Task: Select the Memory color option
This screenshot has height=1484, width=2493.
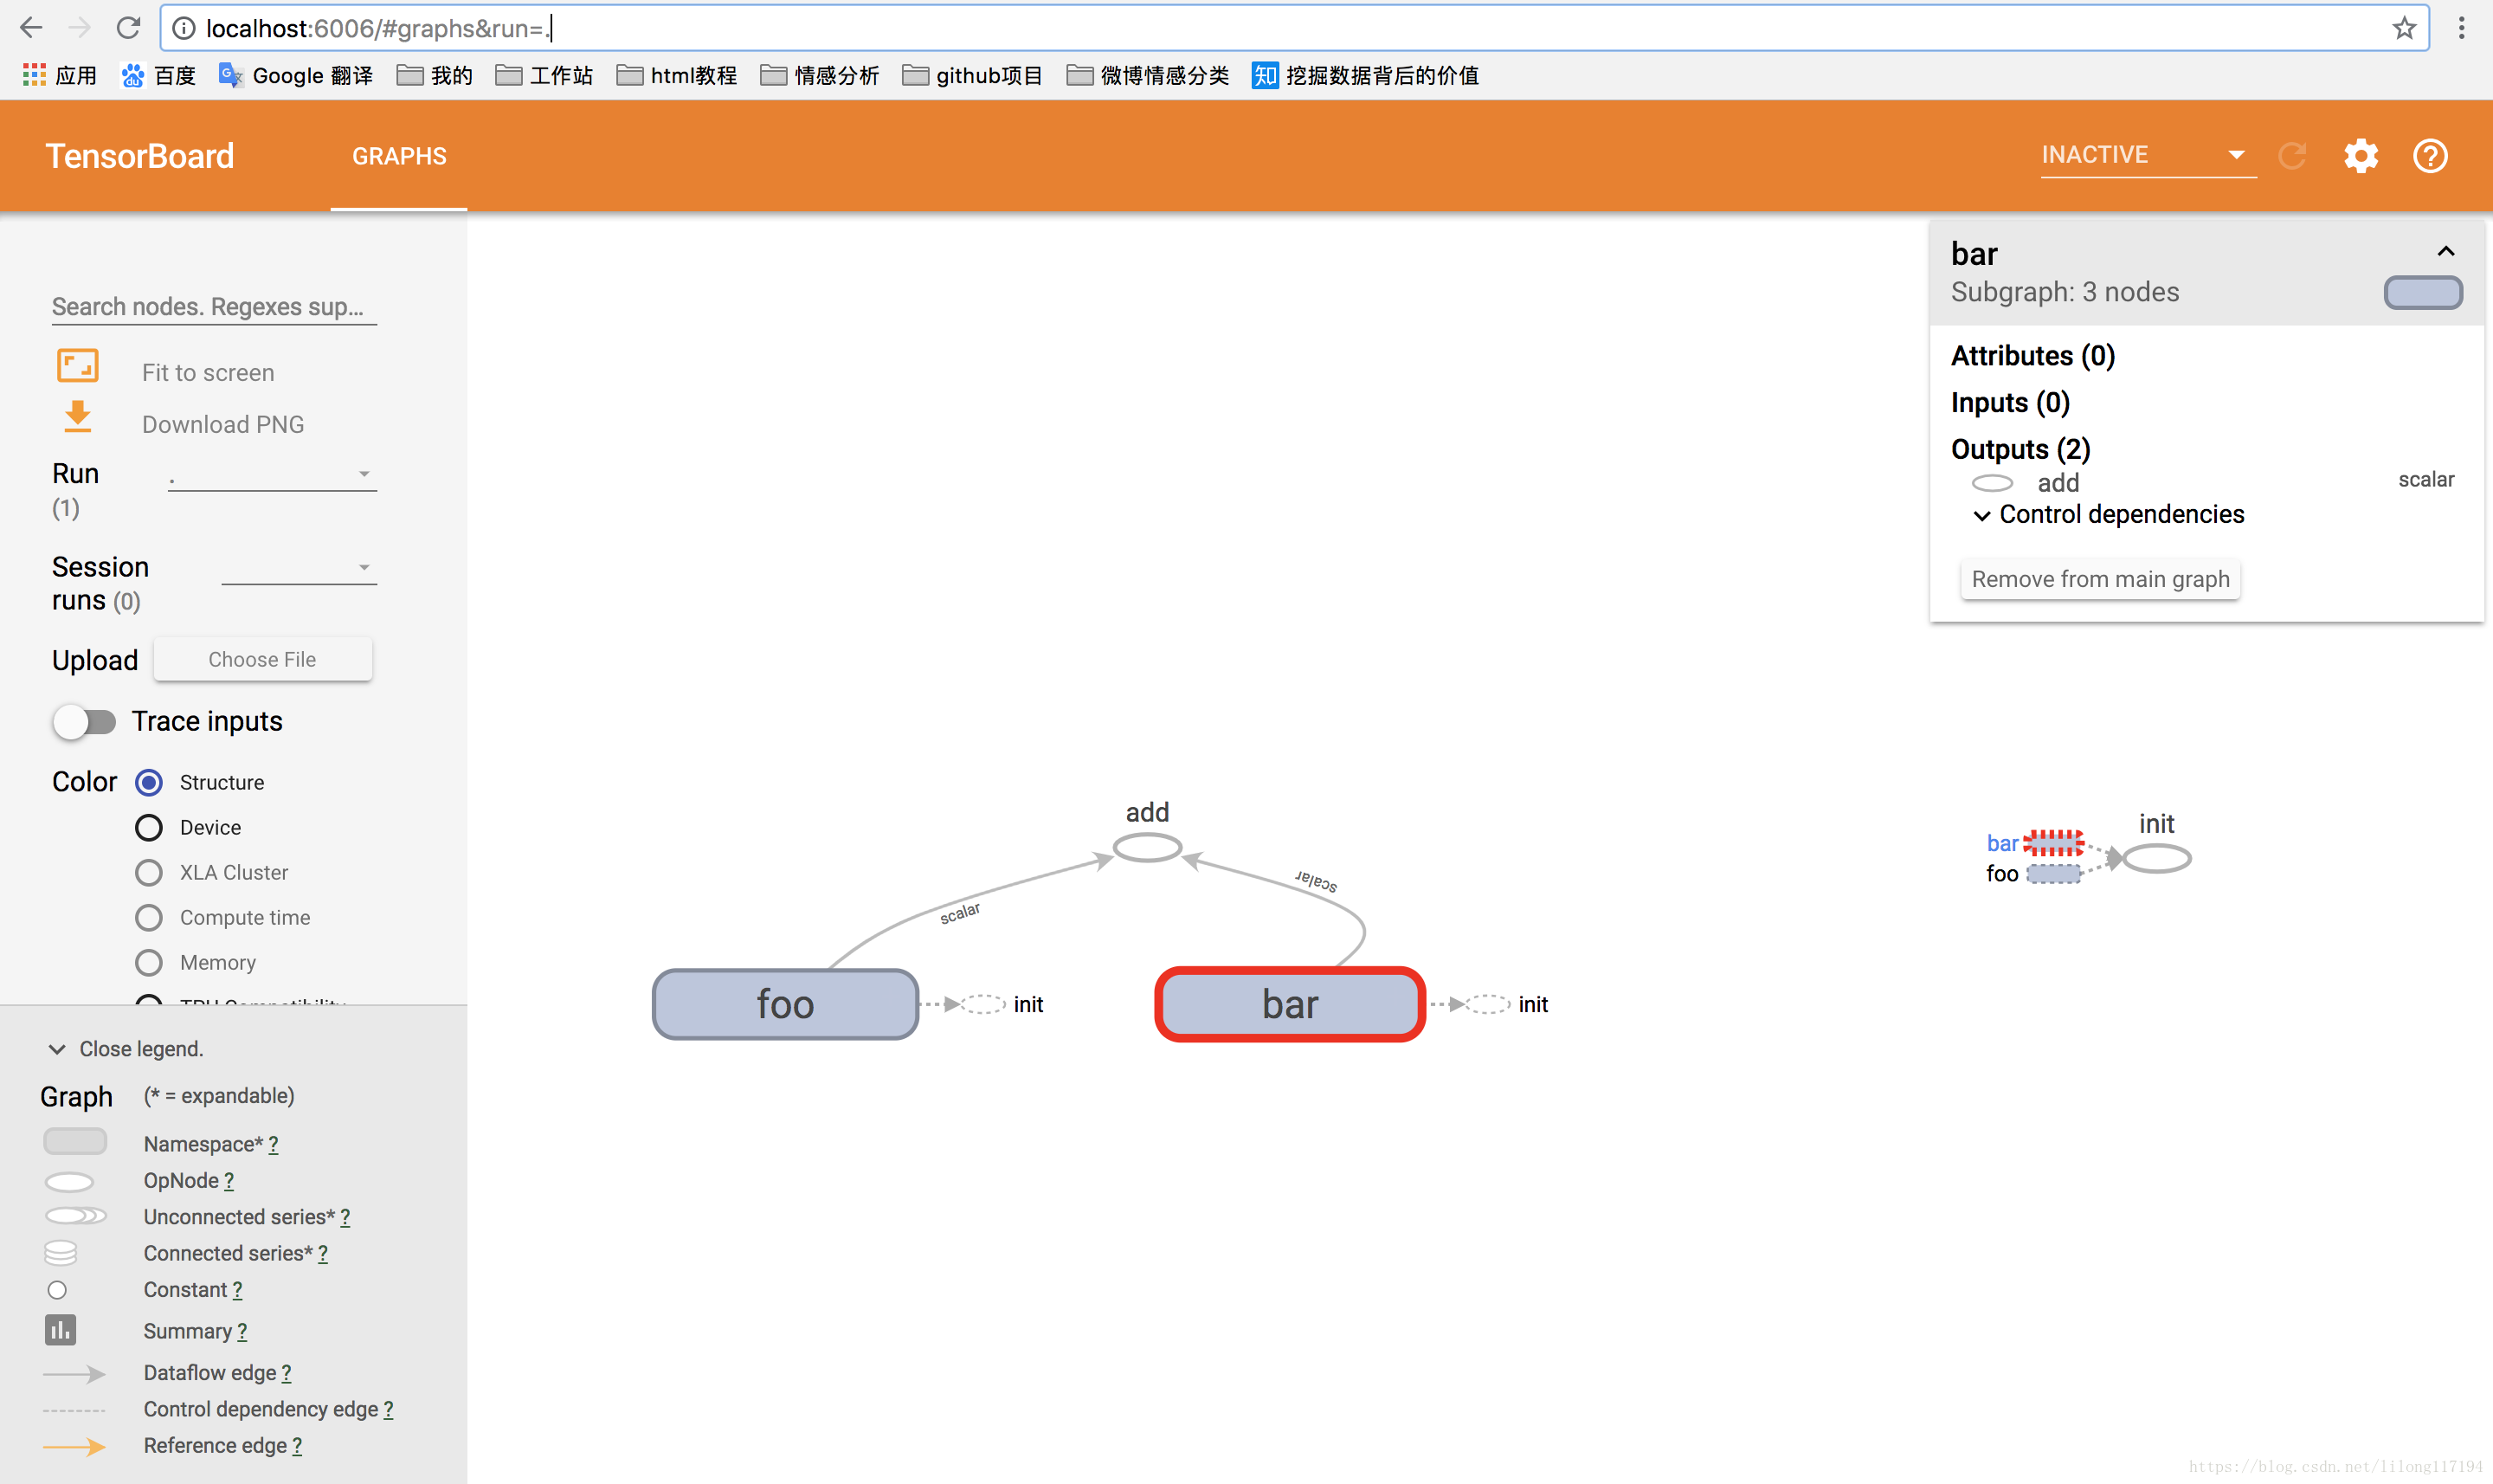Action: click(x=150, y=961)
